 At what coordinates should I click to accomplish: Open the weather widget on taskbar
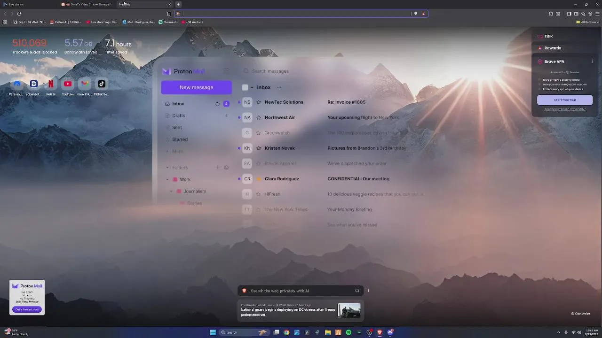point(16,332)
